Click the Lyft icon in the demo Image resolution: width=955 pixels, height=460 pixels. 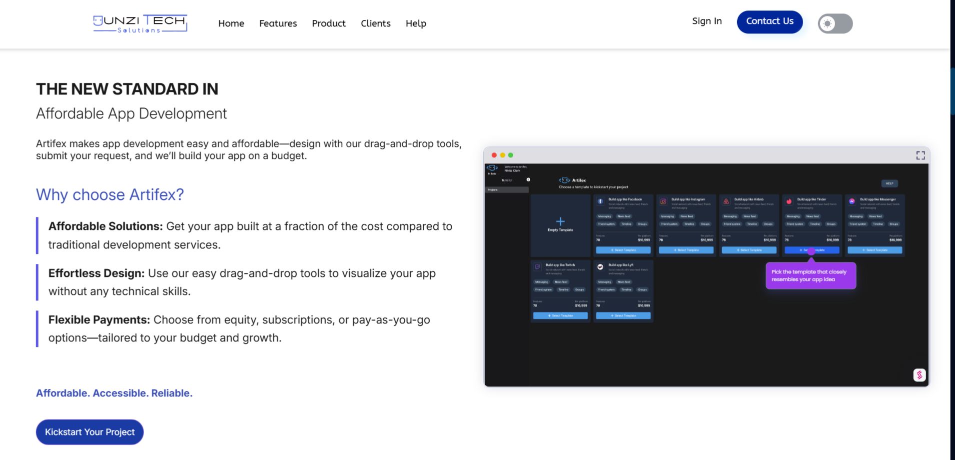[x=600, y=267]
